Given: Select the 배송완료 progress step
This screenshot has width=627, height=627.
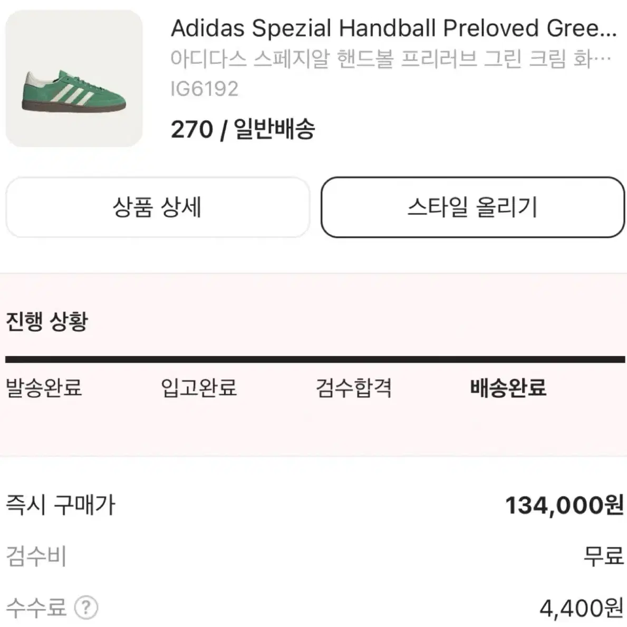Looking at the screenshot, I should [508, 388].
